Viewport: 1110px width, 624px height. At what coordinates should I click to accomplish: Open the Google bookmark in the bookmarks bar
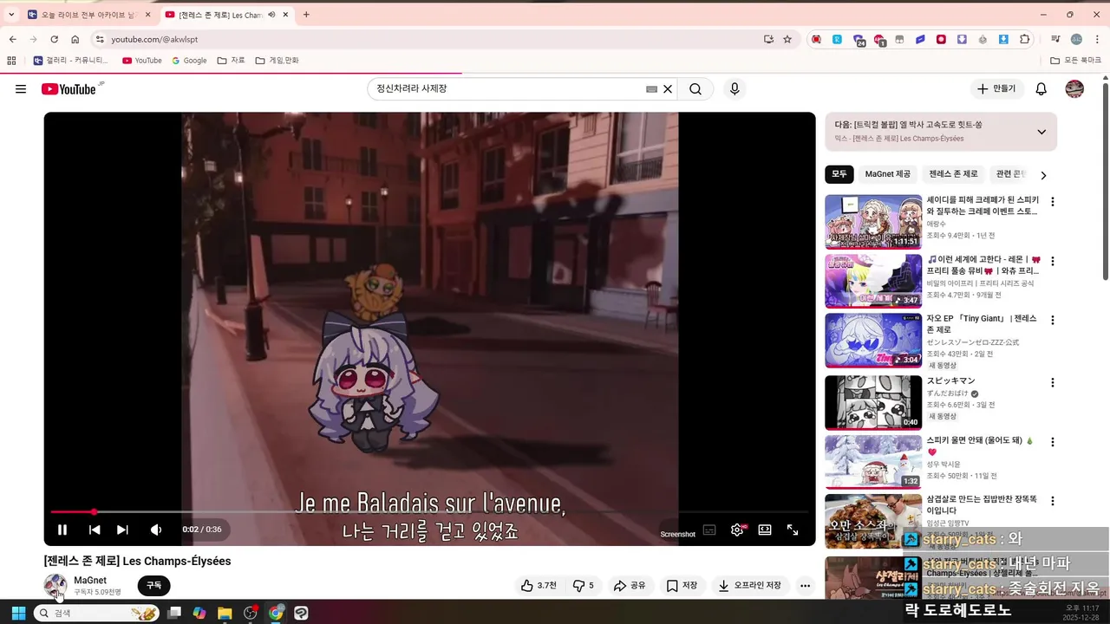tap(189, 61)
